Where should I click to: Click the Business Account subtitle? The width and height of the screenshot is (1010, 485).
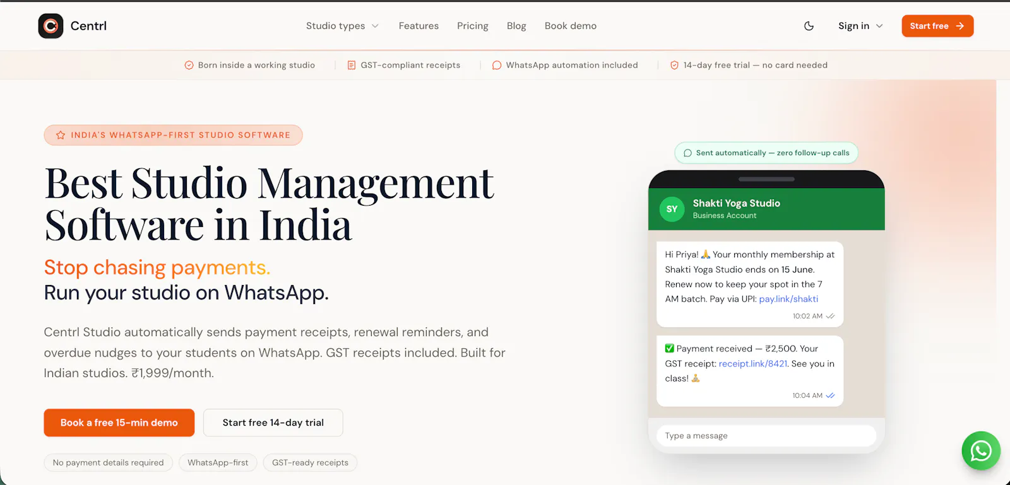(x=725, y=216)
